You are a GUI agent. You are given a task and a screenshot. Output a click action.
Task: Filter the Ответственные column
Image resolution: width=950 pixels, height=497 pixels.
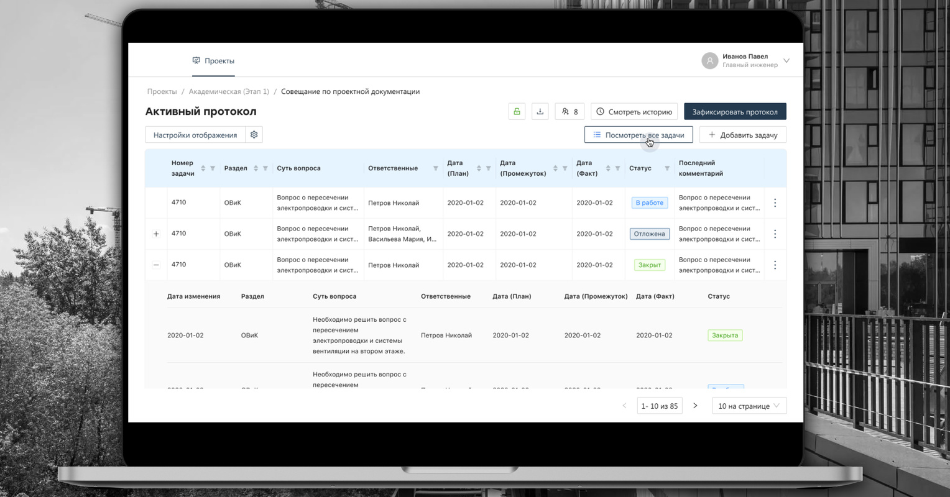click(435, 168)
